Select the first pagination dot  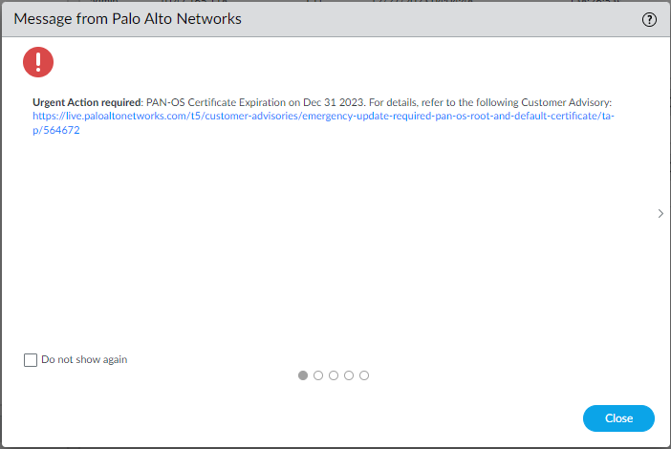tap(303, 375)
